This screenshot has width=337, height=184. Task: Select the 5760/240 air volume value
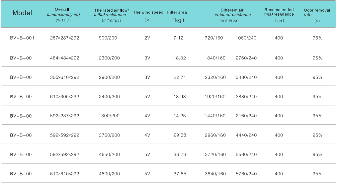pos(246,174)
